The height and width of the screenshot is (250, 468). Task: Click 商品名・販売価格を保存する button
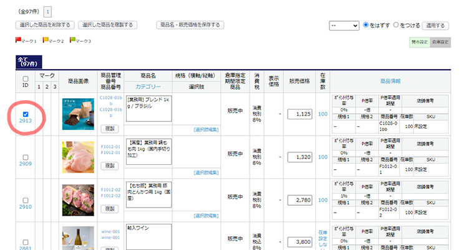click(190, 25)
